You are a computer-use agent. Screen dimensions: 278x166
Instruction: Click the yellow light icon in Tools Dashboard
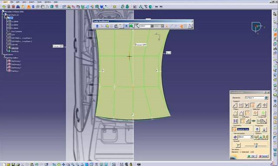[107, 26]
